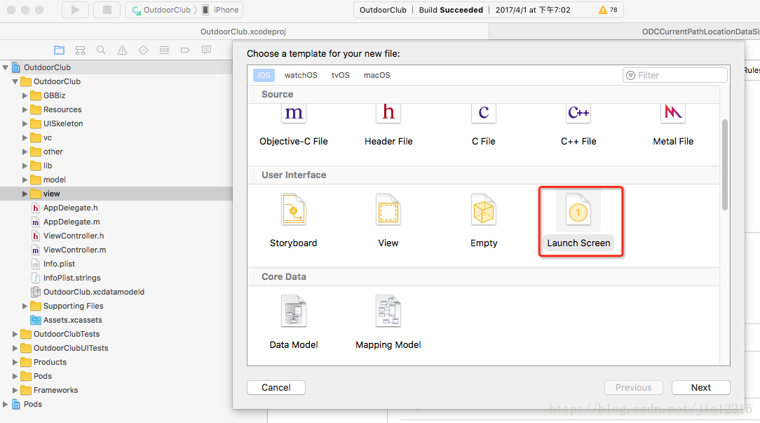The height and width of the screenshot is (423, 760).
Task: Select the C File template icon
Action: (x=484, y=114)
